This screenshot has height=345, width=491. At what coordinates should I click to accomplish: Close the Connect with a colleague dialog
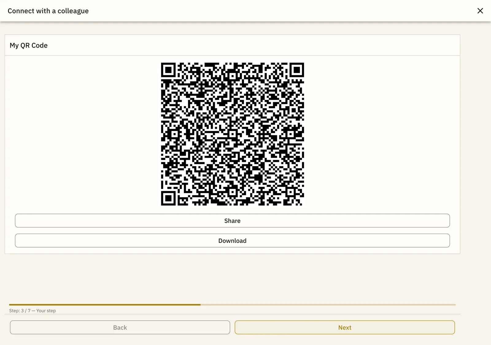(480, 11)
